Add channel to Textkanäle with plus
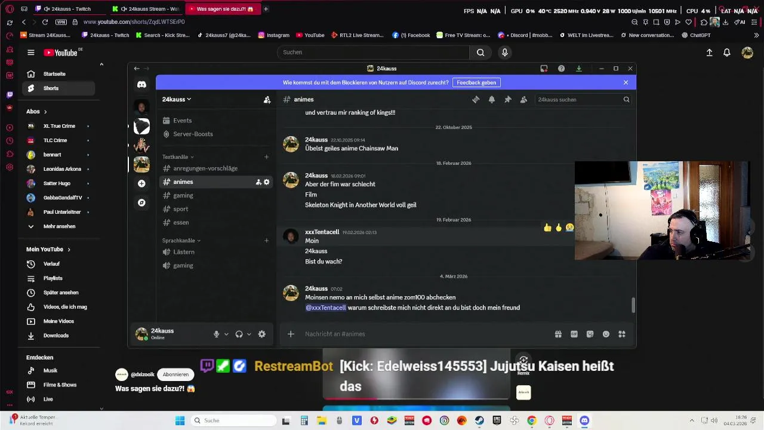 267,157
